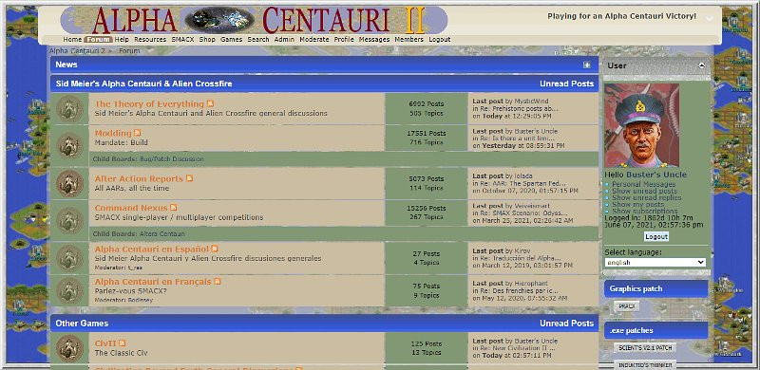Image resolution: width=760 pixels, height=370 pixels.
Task: Click the PRACX graphics patch button
Action: coord(627,306)
